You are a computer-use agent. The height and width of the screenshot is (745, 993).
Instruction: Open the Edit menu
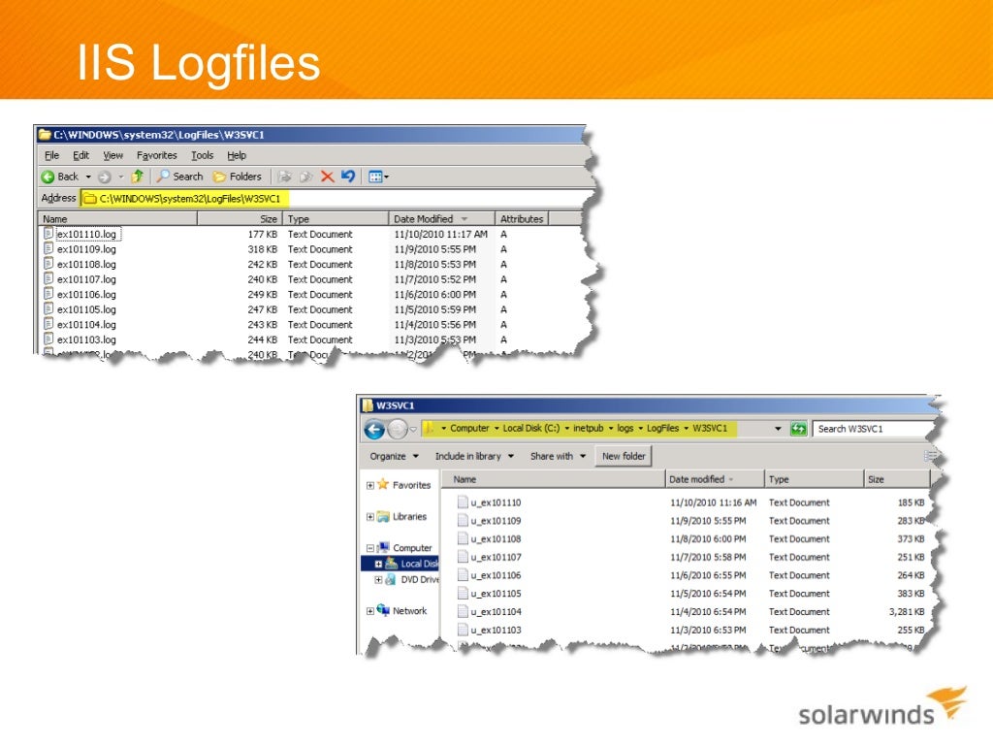[80, 155]
